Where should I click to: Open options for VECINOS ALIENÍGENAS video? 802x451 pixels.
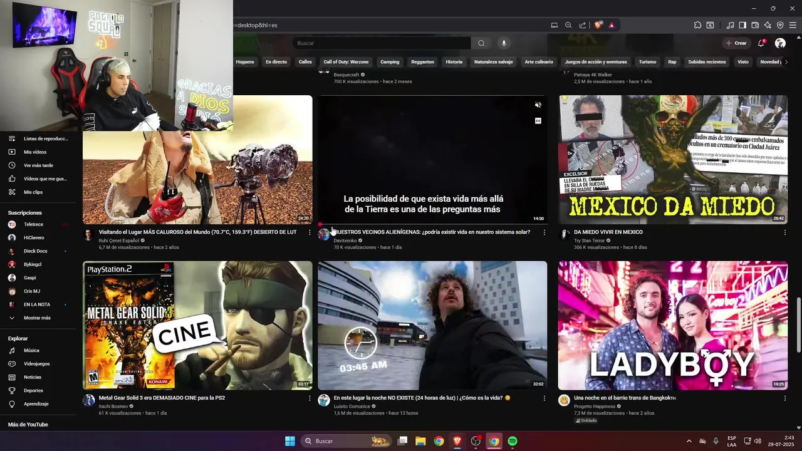point(544,232)
